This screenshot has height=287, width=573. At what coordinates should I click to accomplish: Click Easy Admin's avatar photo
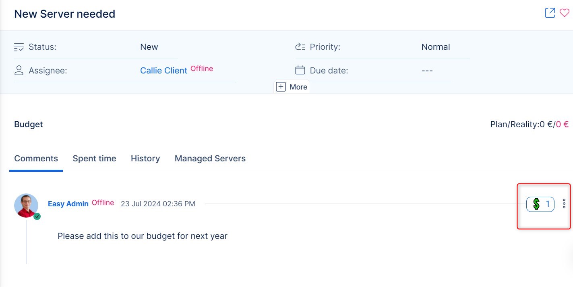tap(26, 206)
